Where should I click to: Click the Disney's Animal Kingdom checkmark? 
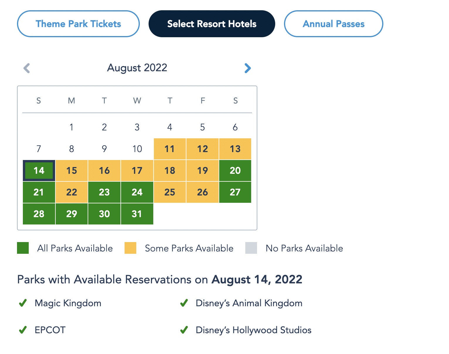tap(184, 303)
